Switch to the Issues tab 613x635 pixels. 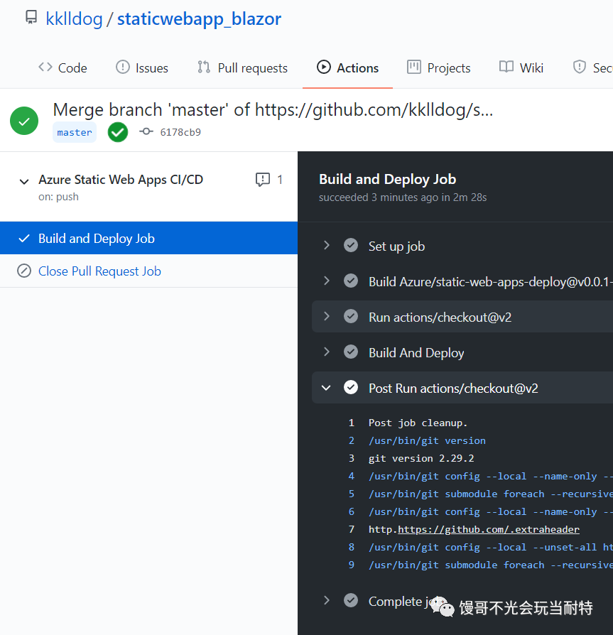[142, 67]
